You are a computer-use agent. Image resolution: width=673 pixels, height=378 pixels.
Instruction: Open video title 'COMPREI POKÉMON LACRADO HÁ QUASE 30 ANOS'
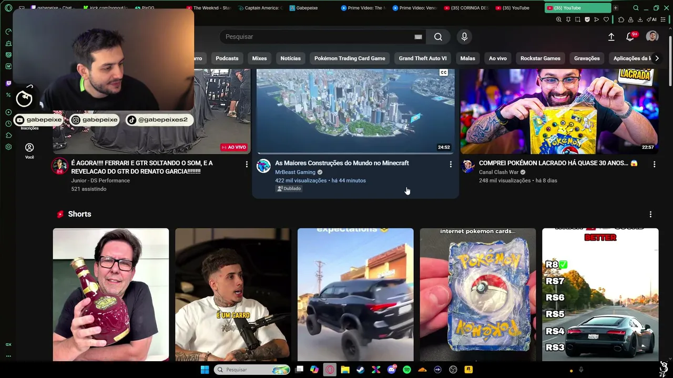558,163
